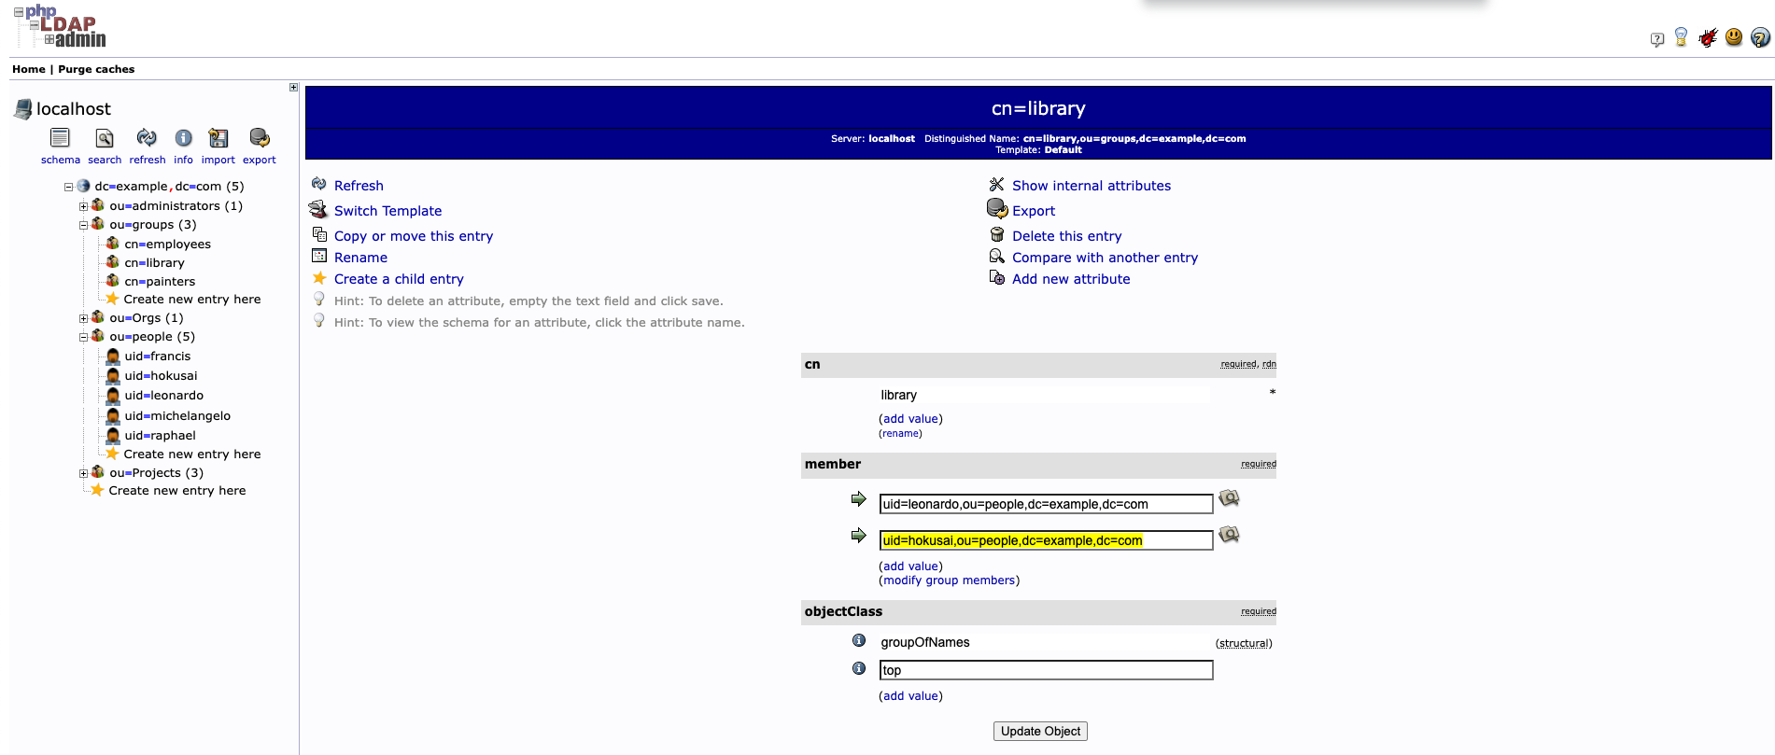Open Copy or move this entry
This screenshot has width=1775, height=755.
tap(414, 236)
